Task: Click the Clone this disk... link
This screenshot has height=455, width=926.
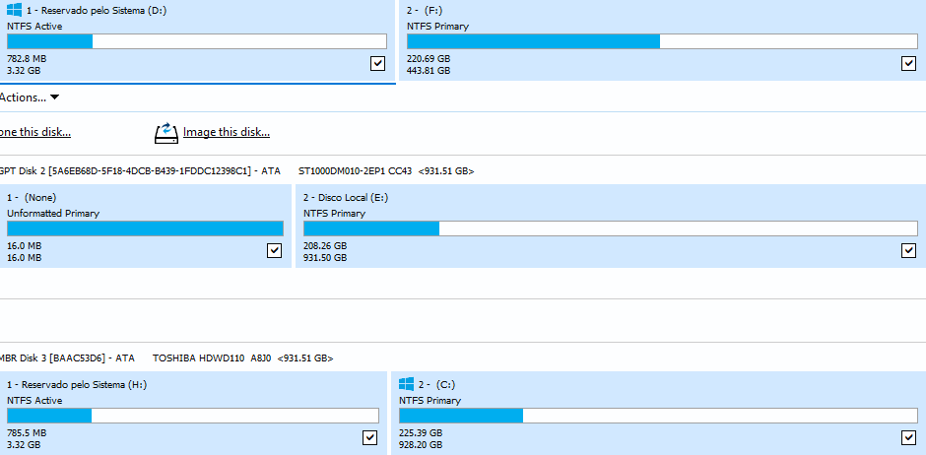Action: [35, 132]
